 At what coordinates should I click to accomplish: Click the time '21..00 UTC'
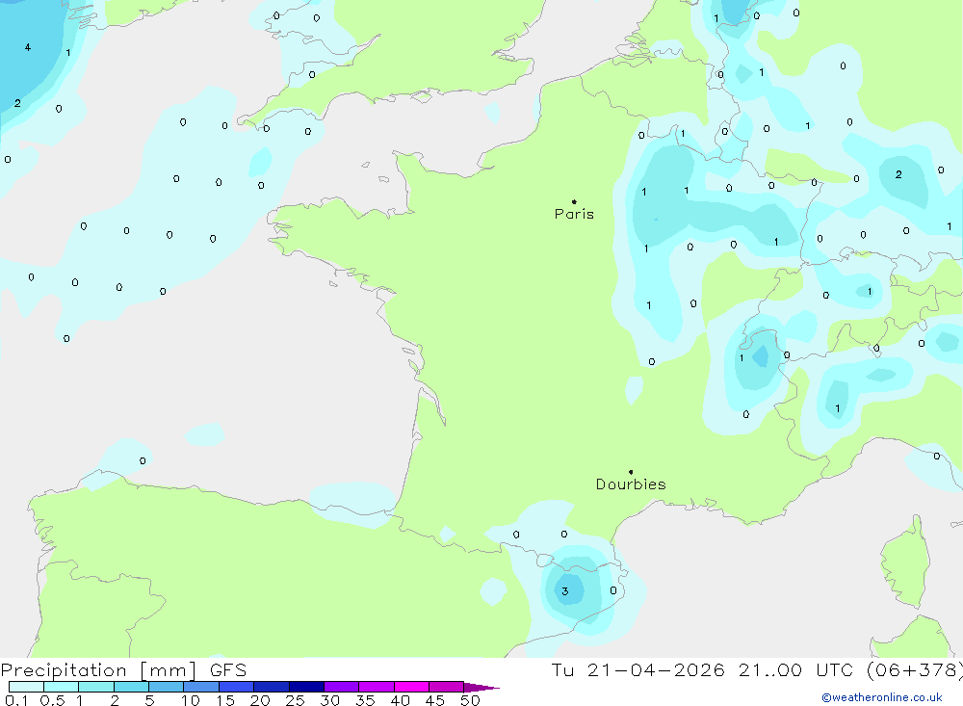pos(798,670)
